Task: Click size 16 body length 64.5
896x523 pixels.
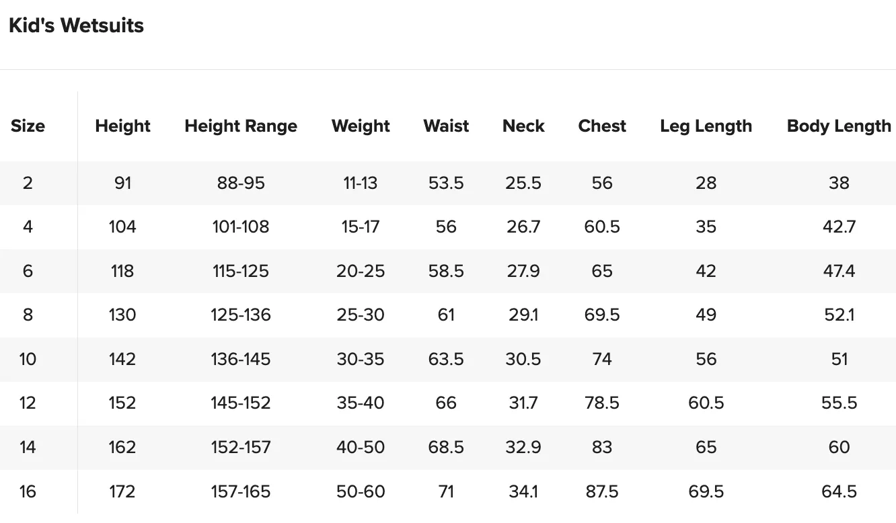Action: (x=839, y=491)
